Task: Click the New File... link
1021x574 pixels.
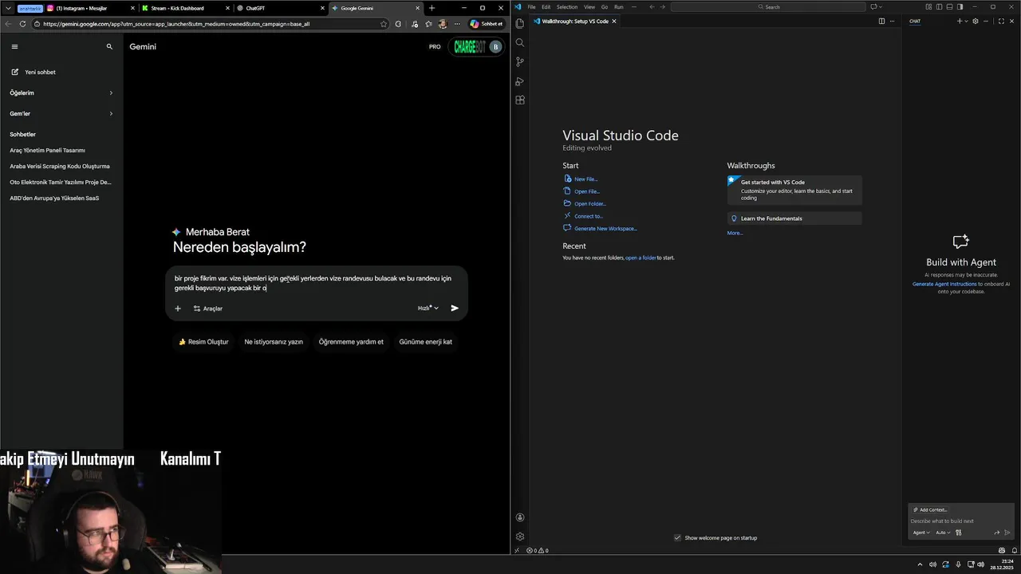Action: [585, 179]
